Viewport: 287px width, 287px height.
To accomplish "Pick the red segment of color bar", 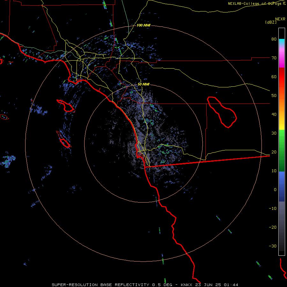I will [x=282, y=77].
